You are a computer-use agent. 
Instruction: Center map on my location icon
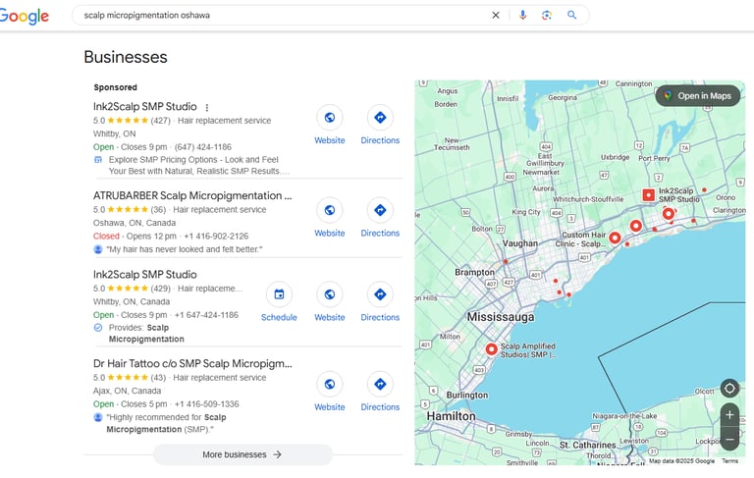coord(729,388)
